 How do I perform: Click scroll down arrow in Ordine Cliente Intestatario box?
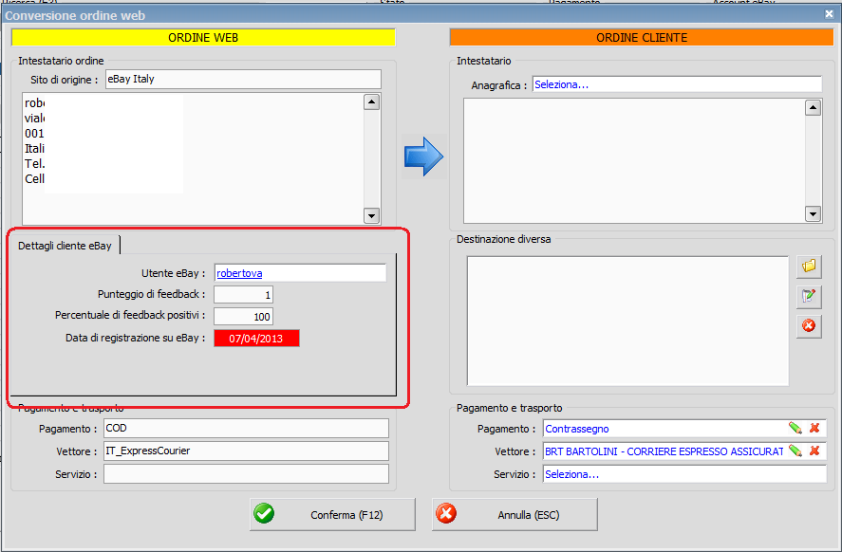(813, 214)
